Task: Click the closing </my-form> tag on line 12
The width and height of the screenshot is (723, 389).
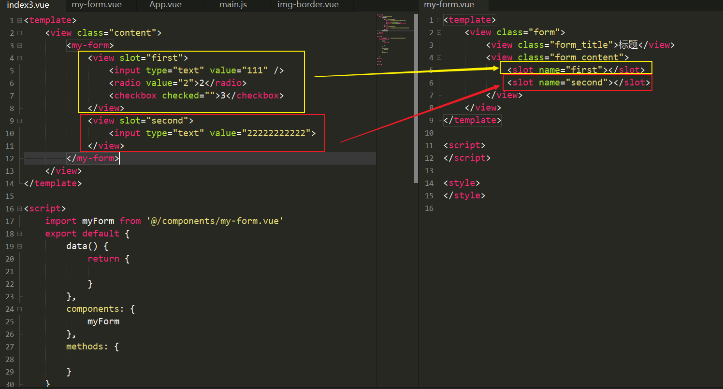Action: tap(93, 158)
